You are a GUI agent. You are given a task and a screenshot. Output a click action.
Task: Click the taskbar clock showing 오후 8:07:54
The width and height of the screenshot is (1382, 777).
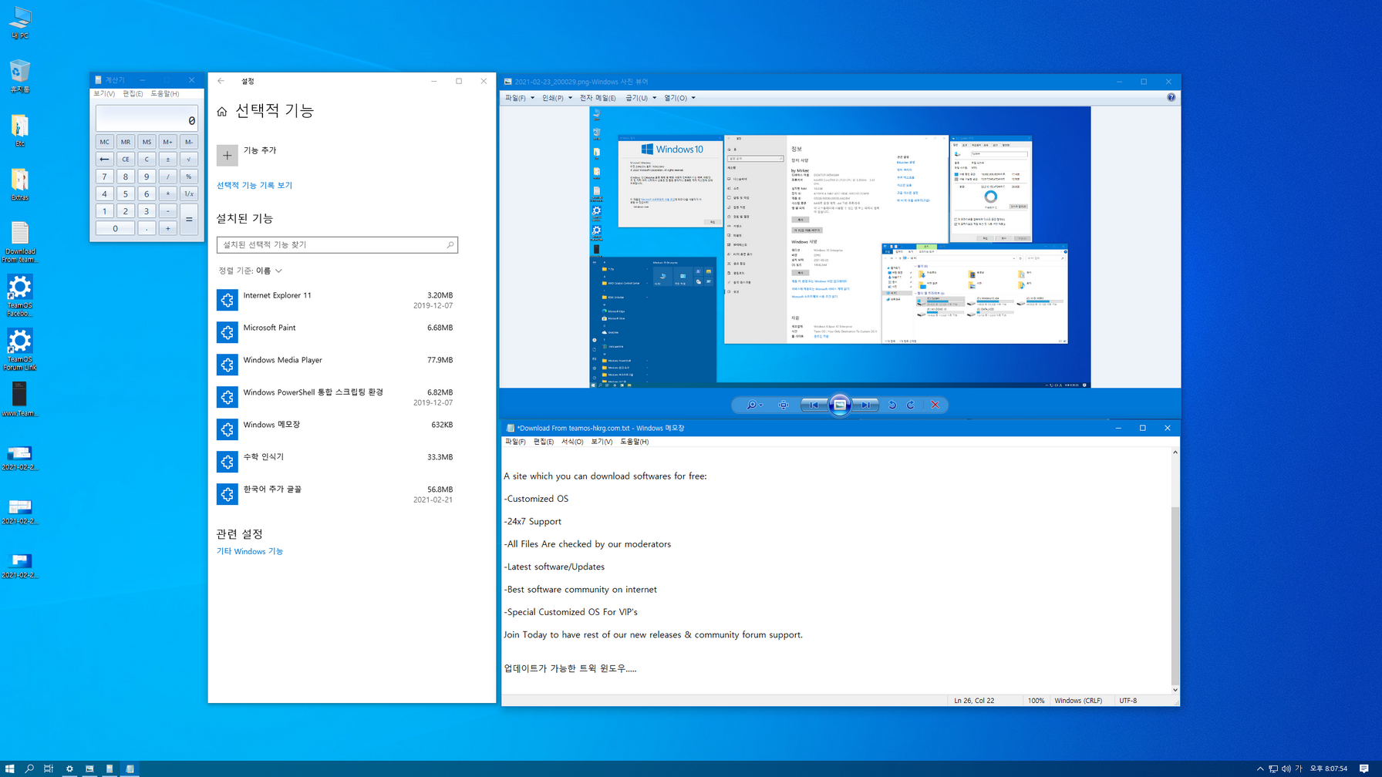[1328, 769]
